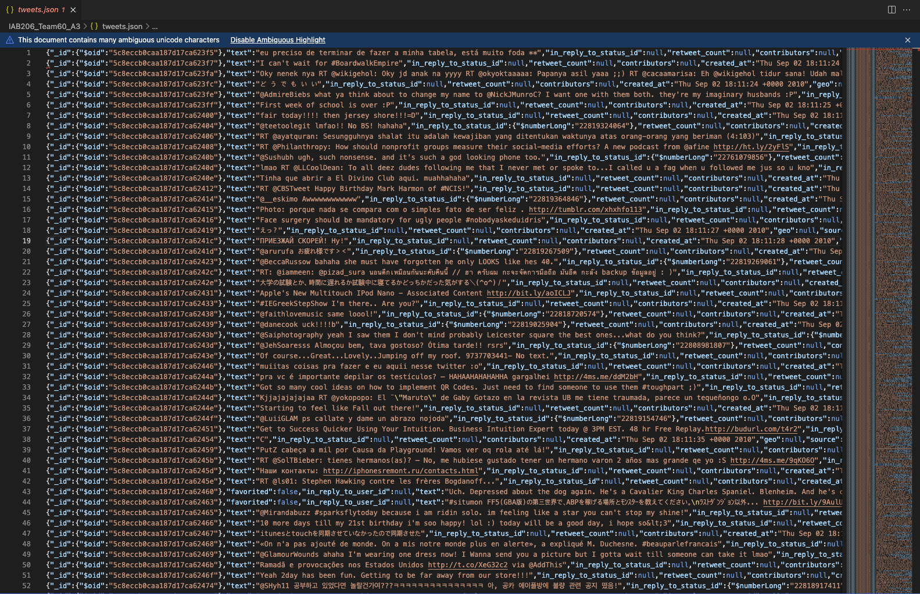Follow the budurl.com/t4r2 link on line 37
The height and width of the screenshot is (594, 920).
coord(753,429)
